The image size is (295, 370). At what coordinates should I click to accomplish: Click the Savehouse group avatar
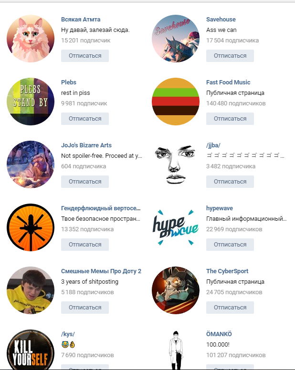pyautogui.click(x=176, y=39)
